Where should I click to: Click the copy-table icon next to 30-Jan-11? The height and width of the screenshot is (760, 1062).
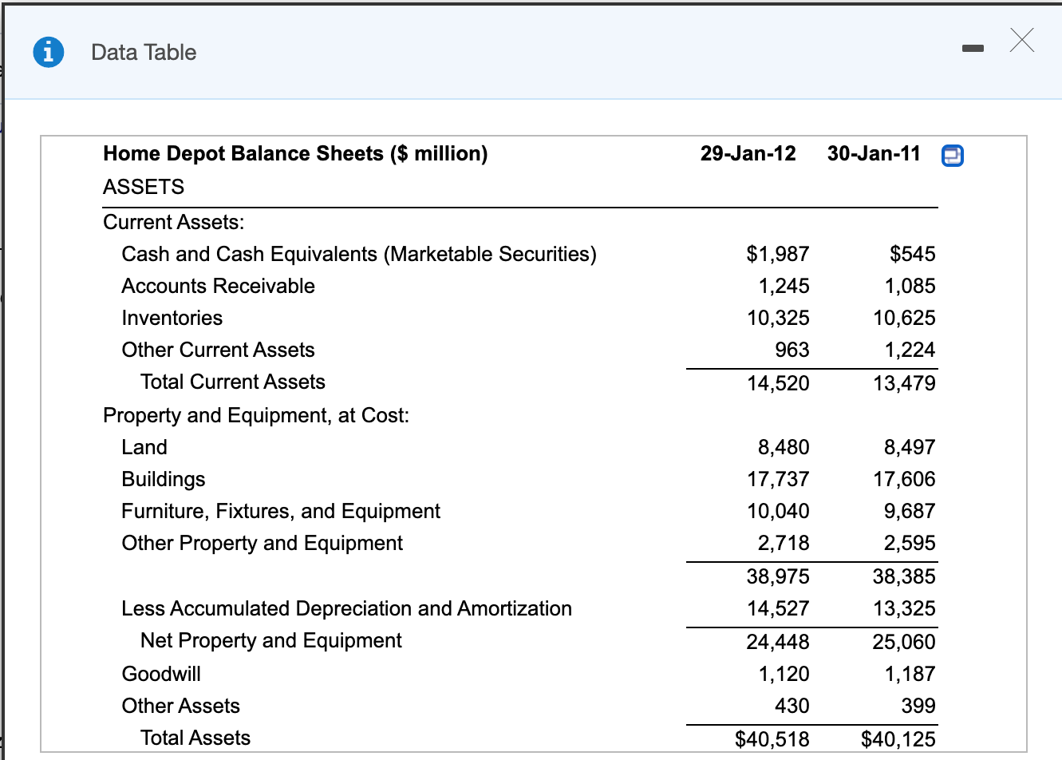(x=953, y=155)
